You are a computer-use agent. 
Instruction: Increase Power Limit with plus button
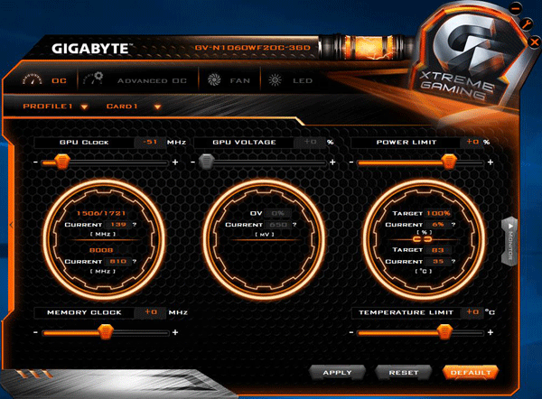click(x=491, y=162)
